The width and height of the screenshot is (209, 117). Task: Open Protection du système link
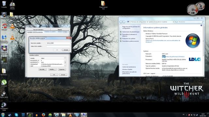coord(129,39)
